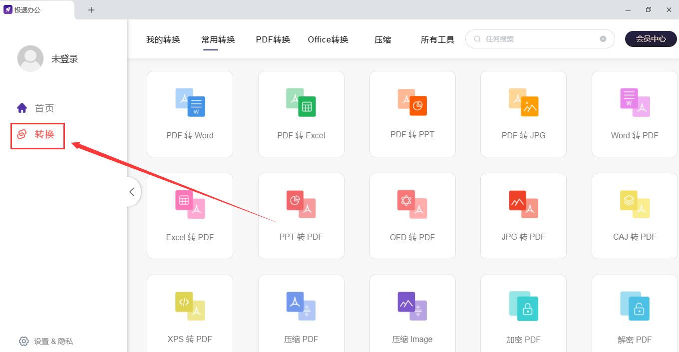Clear the search box with the x icon
Viewport: 679px width, 352px height.
coord(603,39)
